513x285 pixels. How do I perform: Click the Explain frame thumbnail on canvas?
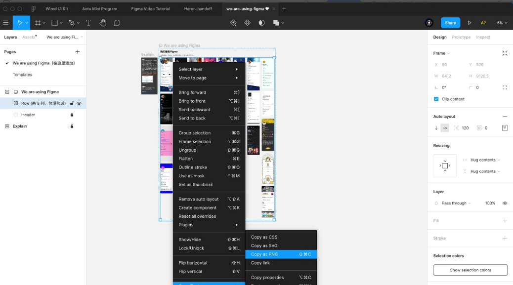[149, 76]
